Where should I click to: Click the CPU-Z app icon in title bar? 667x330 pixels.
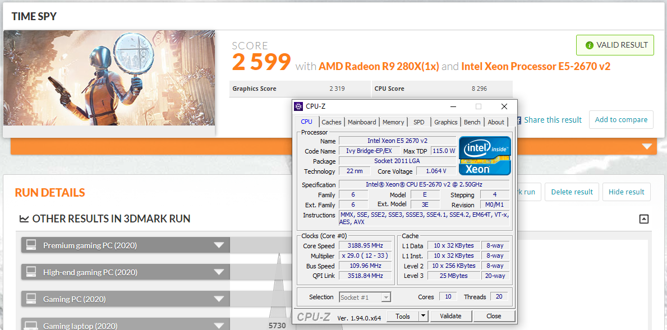(299, 106)
